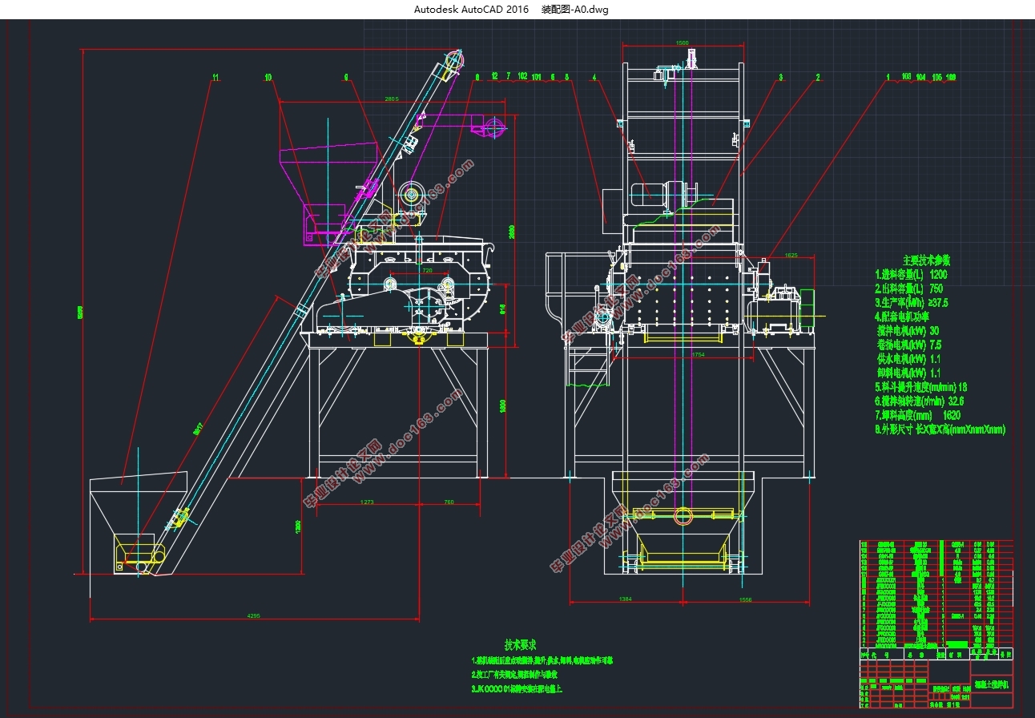Viewport: 1035px width, 718px height.
Task: Select part callout number 102
Action: pos(522,77)
